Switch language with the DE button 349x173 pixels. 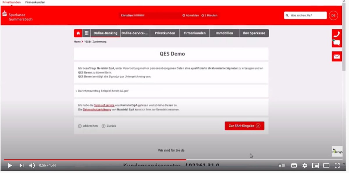tap(333, 15)
